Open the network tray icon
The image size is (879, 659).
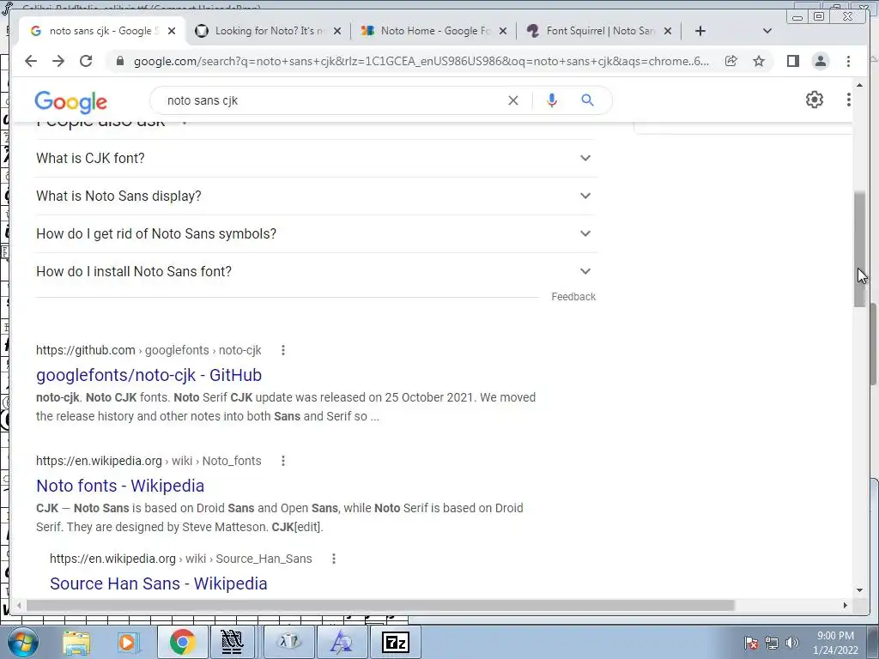[772, 643]
